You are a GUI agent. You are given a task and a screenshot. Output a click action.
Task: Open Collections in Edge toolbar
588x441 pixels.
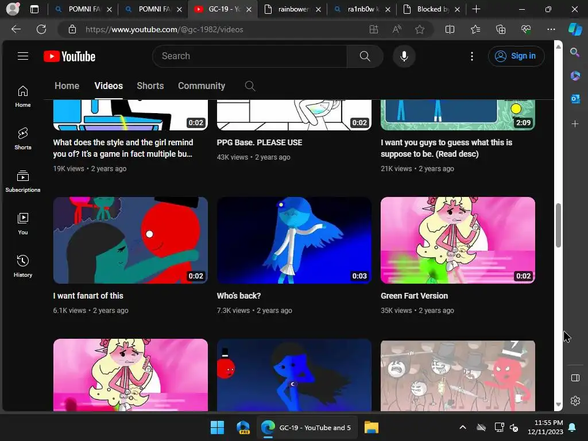point(501,29)
